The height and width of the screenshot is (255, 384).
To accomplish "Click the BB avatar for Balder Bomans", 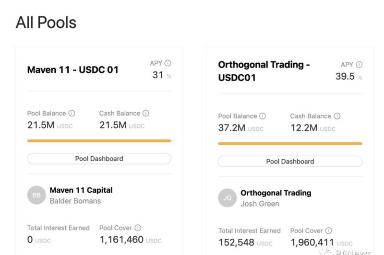I will 36,195.
